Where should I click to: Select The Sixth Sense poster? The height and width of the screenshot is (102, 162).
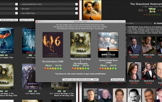[53, 45]
